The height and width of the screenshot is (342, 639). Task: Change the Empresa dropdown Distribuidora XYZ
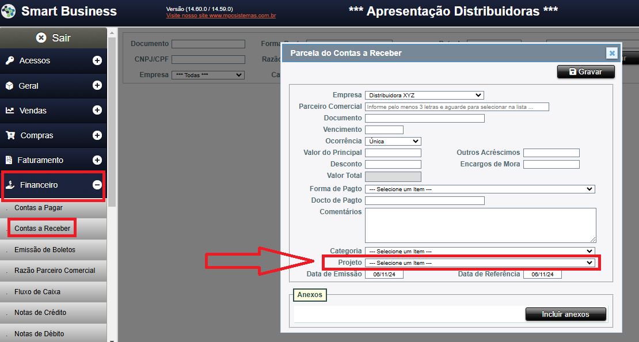[424, 96]
